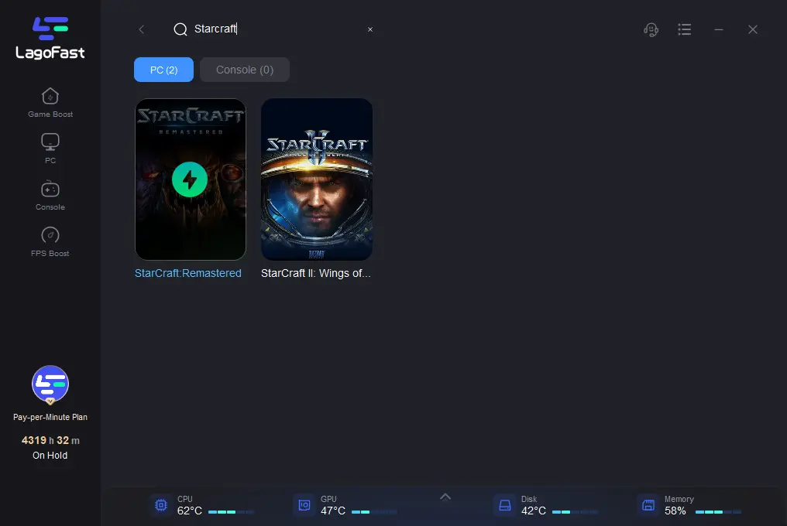
Task: Clear the Starcraft search text
Action: [370, 29]
